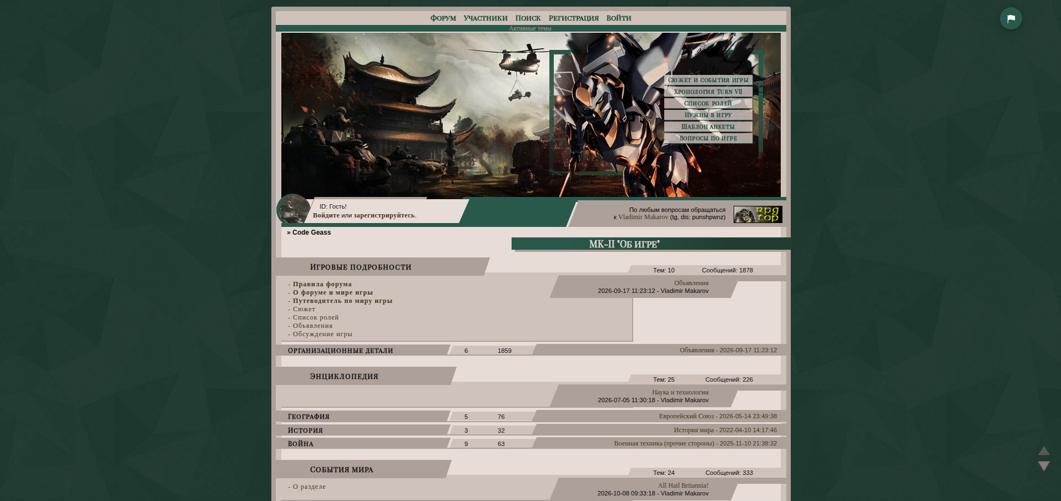Open the rpg top banner icon

[x=757, y=214]
